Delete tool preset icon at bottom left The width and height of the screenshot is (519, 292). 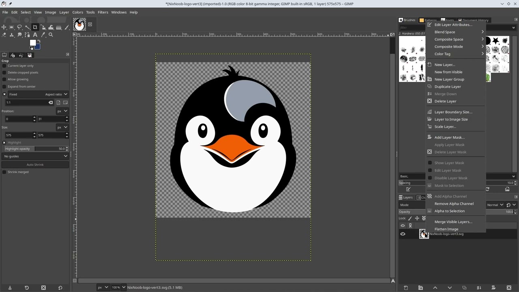coord(43,288)
